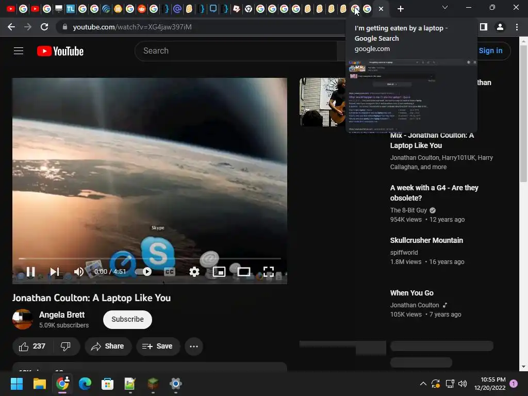Share the video
Viewport: 528px width, 396px height.
click(x=108, y=346)
